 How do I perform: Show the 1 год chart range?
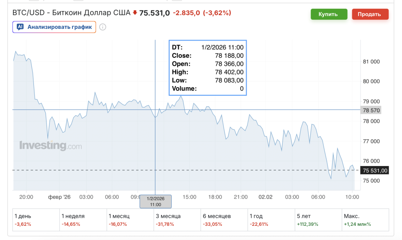point(271,220)
